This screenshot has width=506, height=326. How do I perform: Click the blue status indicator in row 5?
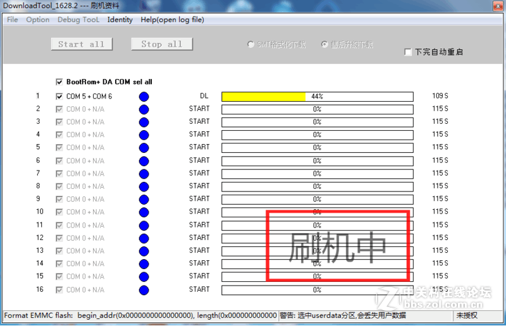pos(144,148)
